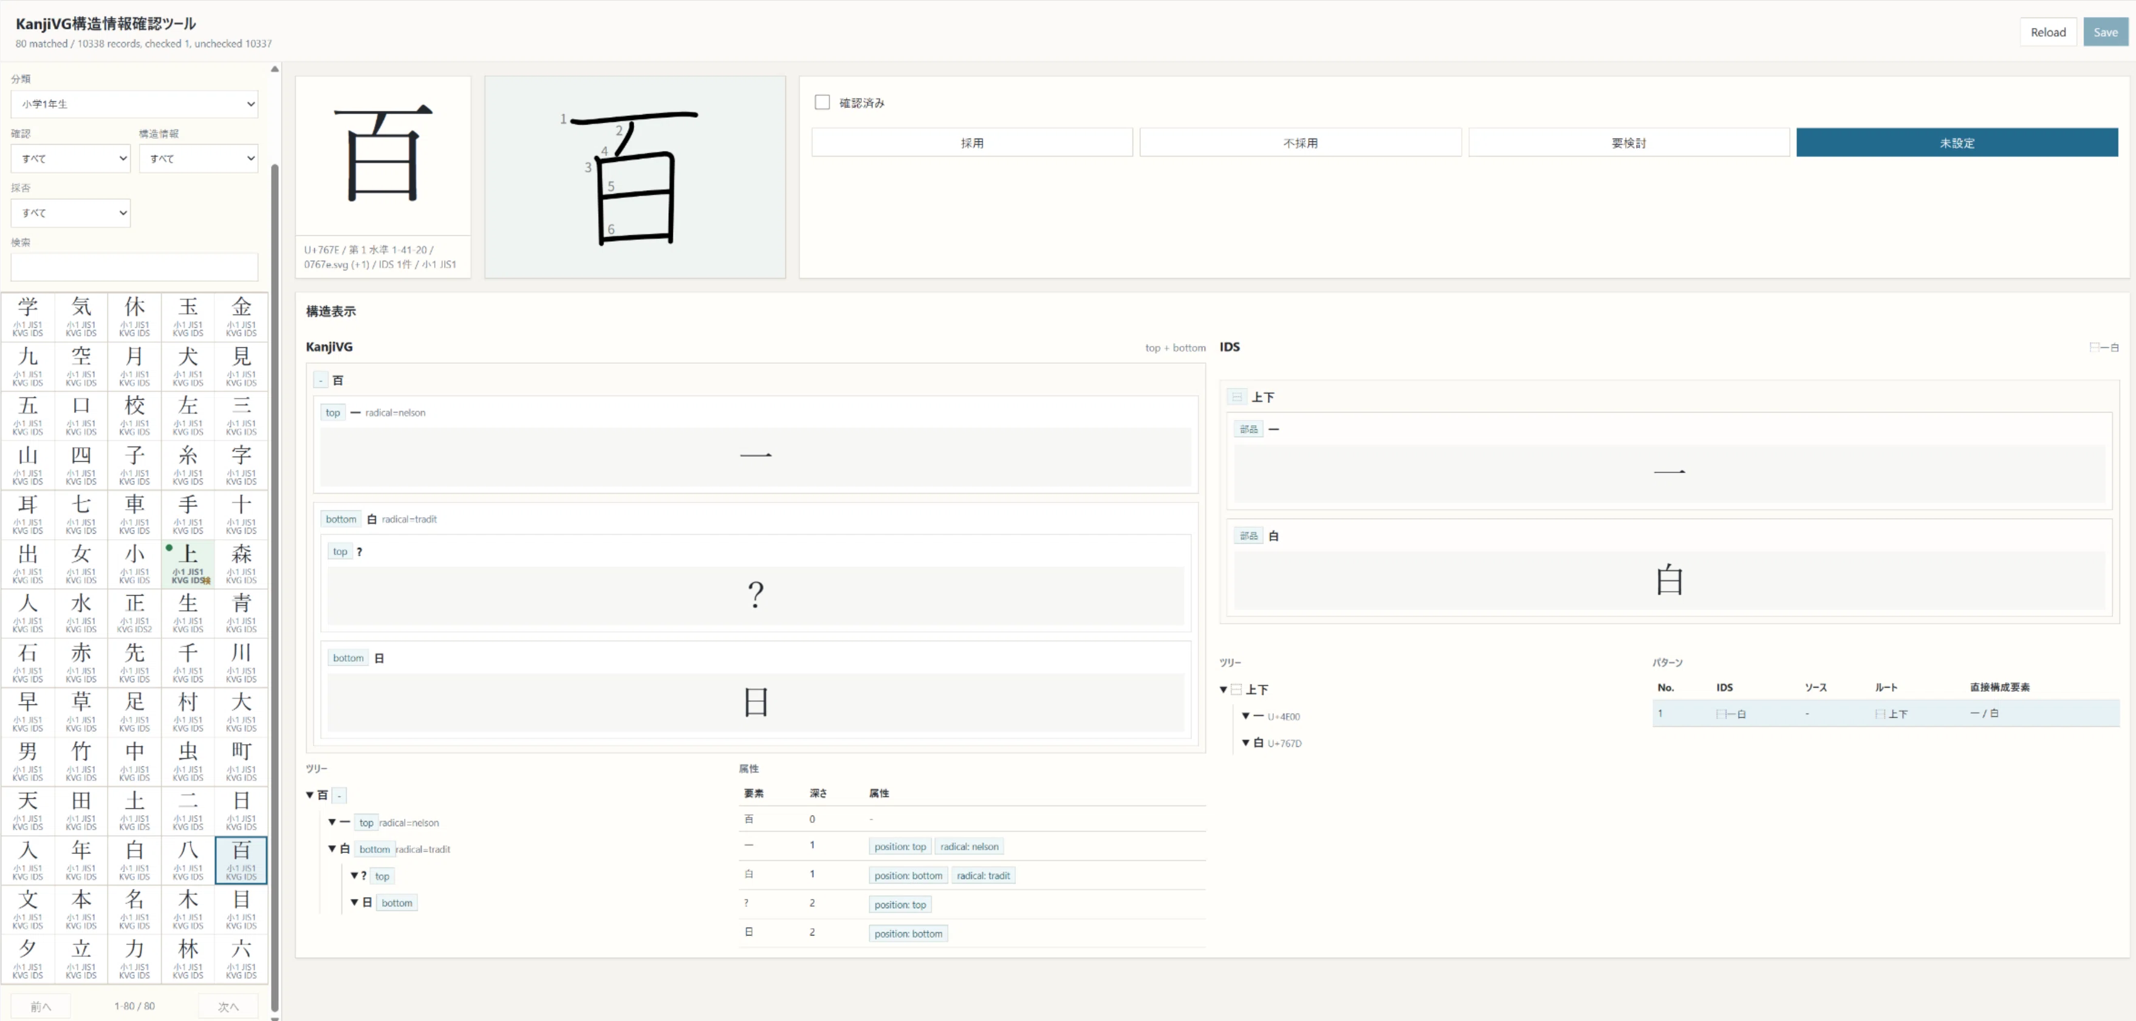Select kanji 車 in the character grid
The image size is (2136, 1021).
134,514
